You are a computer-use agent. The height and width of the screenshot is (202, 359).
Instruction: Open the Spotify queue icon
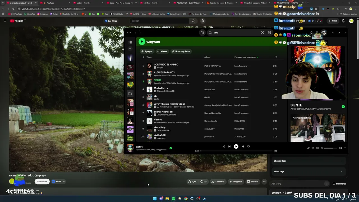coord(313,148)
